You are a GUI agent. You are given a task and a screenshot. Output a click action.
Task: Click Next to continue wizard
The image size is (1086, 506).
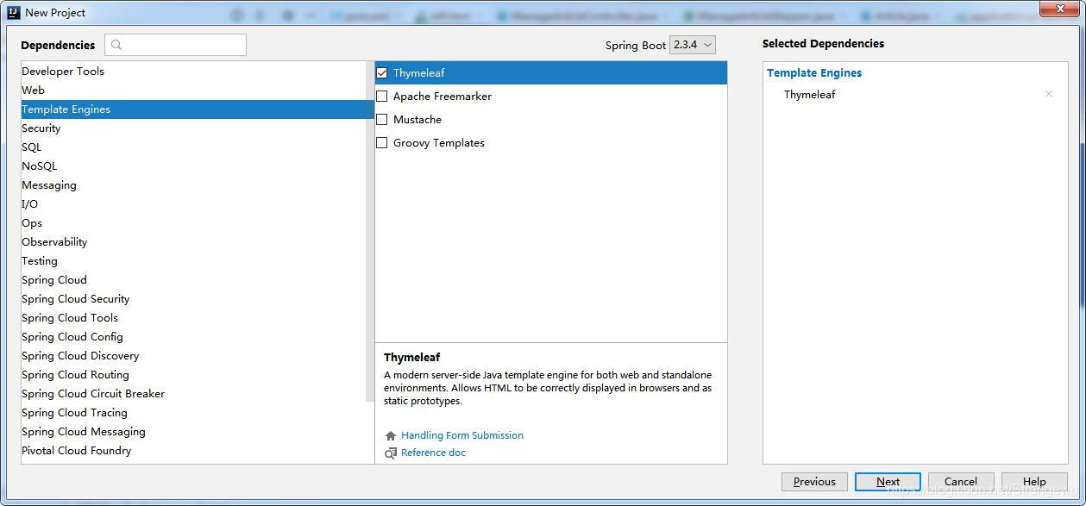[888, 482]
